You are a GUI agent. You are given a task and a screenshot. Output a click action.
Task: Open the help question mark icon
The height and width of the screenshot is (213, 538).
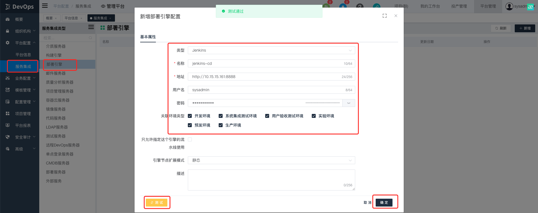click(x=360, y=6)
